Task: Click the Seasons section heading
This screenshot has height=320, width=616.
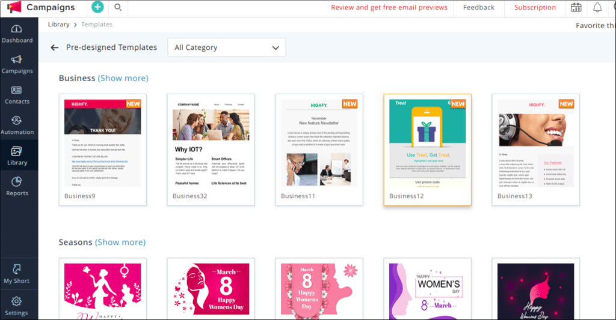Action: point(75,243)
